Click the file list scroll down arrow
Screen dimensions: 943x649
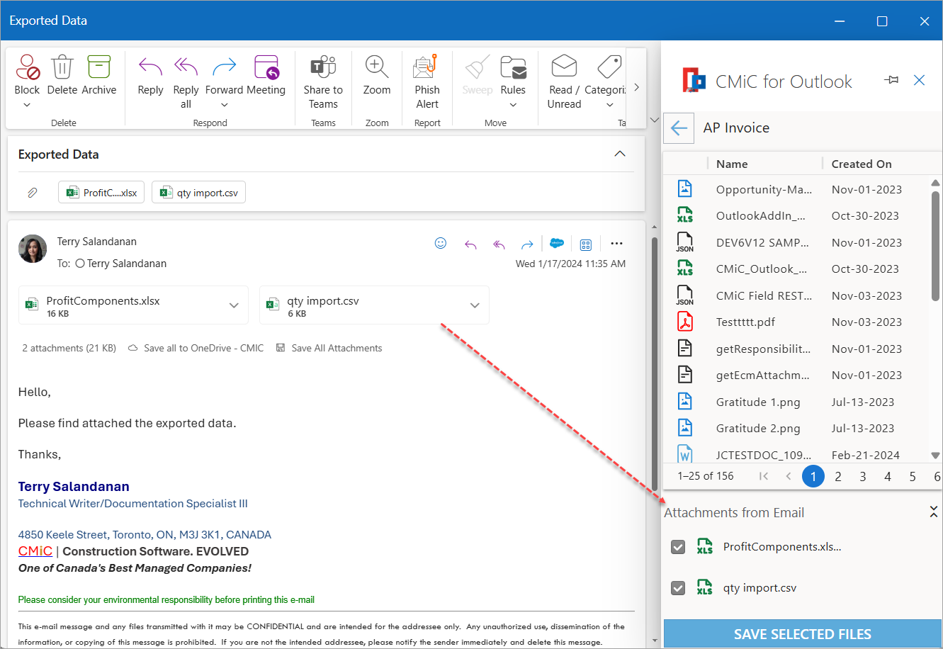pyautogui.click(x=935, y=456)
